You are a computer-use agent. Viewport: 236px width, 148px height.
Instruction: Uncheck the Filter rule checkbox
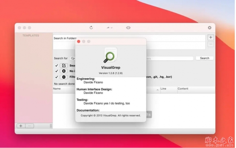(56, 77)
